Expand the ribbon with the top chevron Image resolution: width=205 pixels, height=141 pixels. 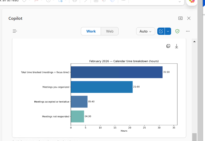[x=180, y=2]
